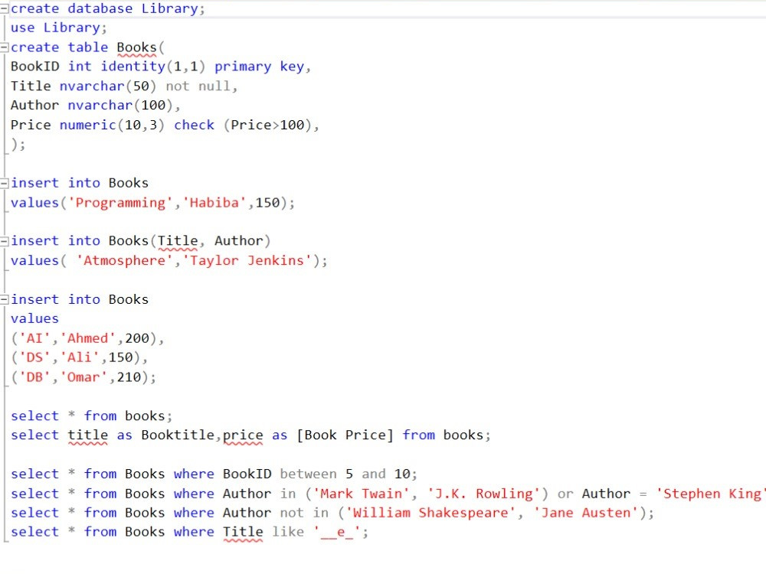This screenshot has height=574, width=766.
Task: Click the 'check (Price>100)' constraint
Action: (243, 125)
